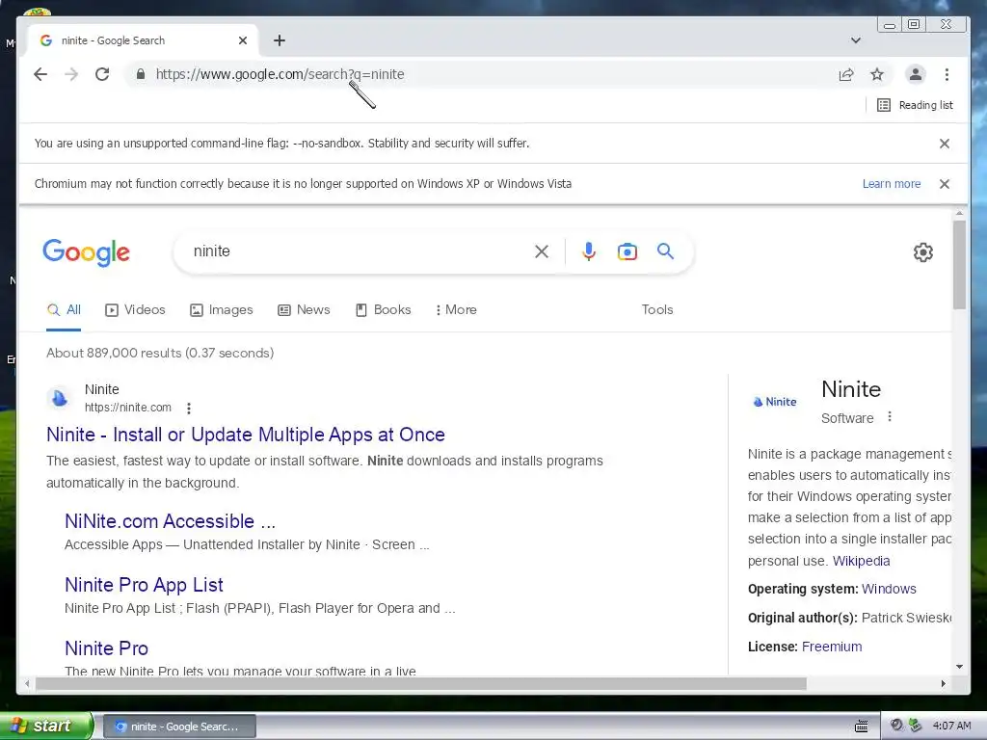Click the padlock site info icon

click(x=141, y=74)
